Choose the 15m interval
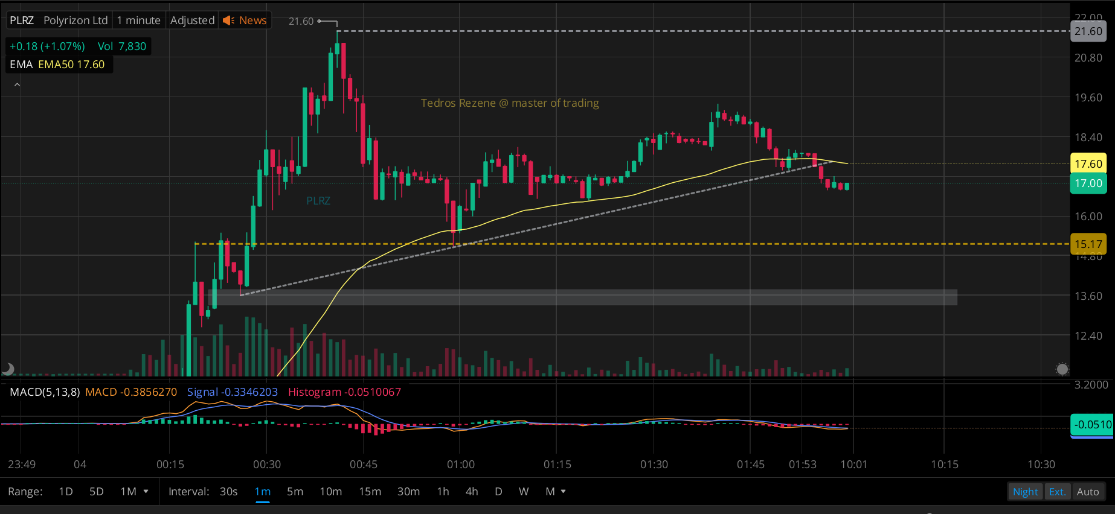 point(370,492)
